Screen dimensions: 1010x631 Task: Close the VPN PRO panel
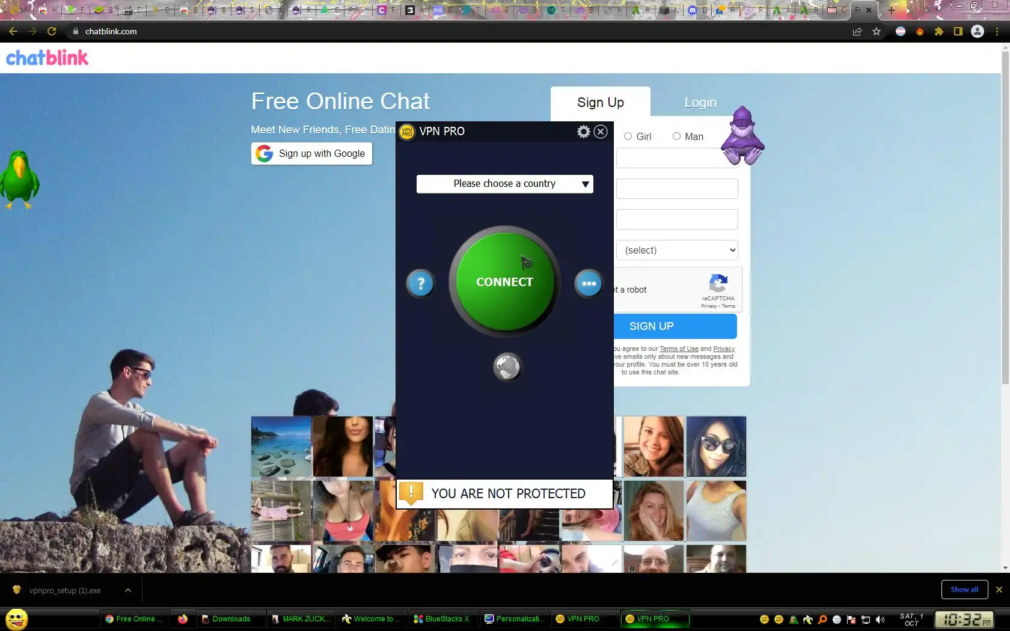[x=601, y=132]
